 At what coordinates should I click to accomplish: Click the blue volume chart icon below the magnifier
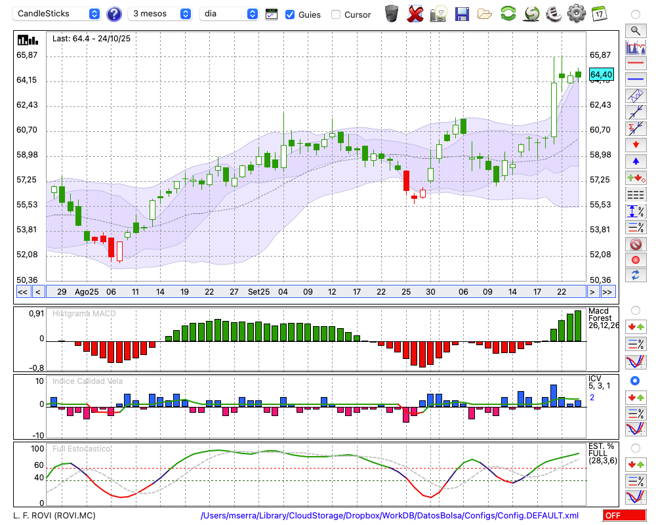coord(636,47)
